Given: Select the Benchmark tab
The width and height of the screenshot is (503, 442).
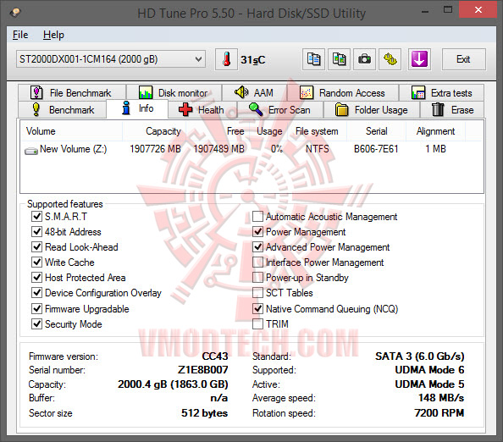Looking at the screenshot, I should tap(63, 110).
